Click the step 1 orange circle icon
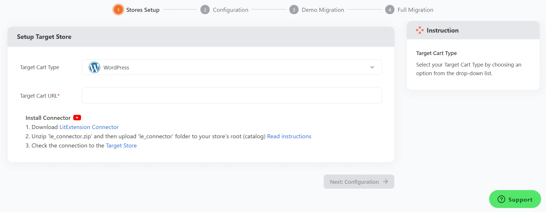 (118, 10)
